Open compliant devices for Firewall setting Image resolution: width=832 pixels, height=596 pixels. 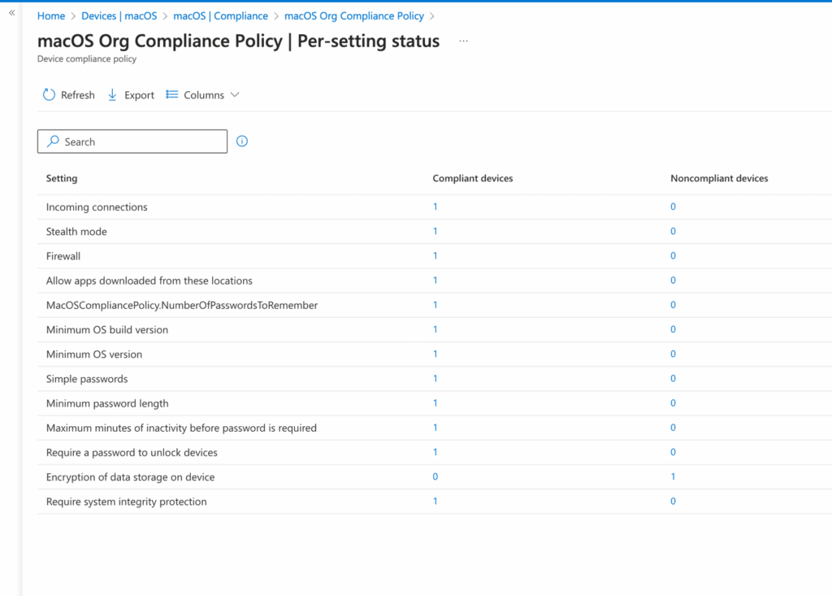point(435,255)
